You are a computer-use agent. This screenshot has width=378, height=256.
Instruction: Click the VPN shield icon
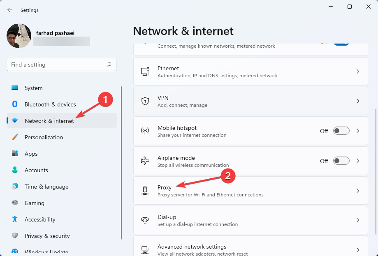tap(145, 101)
